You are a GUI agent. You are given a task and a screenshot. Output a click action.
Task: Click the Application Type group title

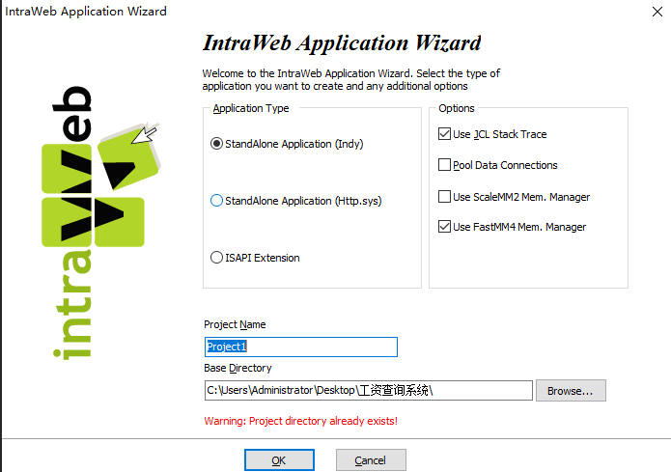point(251,108)
